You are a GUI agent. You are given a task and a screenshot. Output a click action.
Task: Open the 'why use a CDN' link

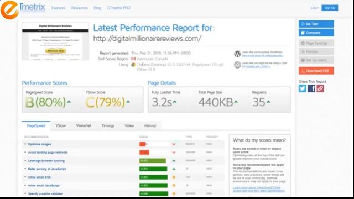point(256,66)
